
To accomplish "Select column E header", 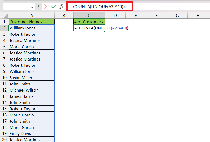I will [x=136, y=16].
